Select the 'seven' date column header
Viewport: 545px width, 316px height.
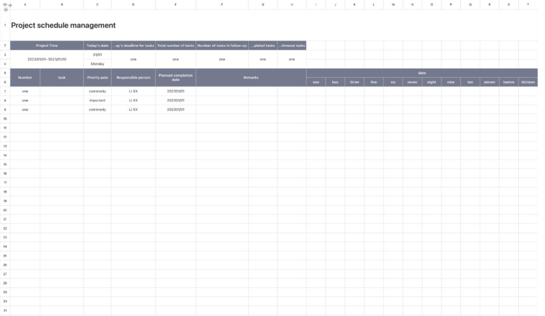click(x=412, y=82)
